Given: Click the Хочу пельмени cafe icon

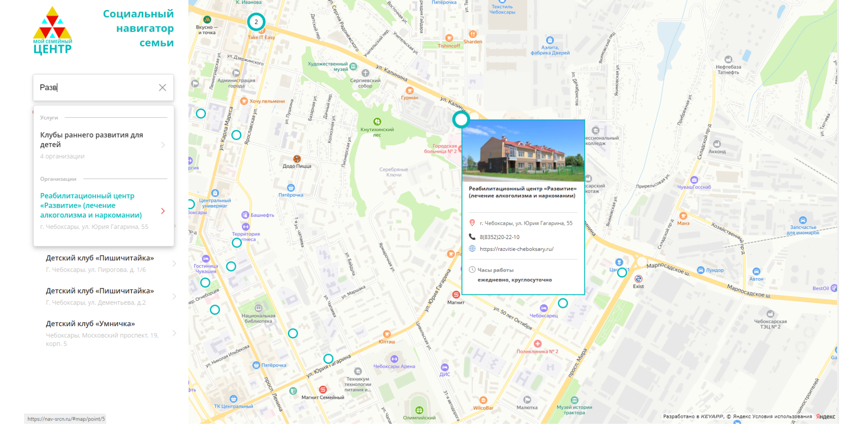Looking at the screenshot, I should (244, 101).
